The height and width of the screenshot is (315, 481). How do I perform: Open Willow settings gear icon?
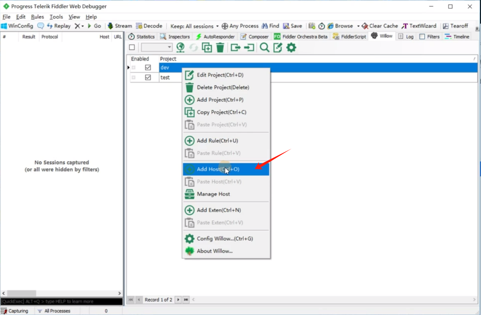coord(291,47)
